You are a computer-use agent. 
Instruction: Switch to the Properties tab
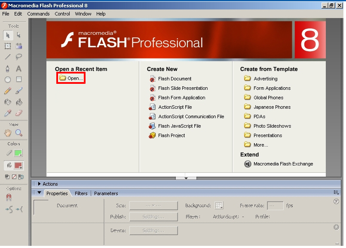[57, 193]
